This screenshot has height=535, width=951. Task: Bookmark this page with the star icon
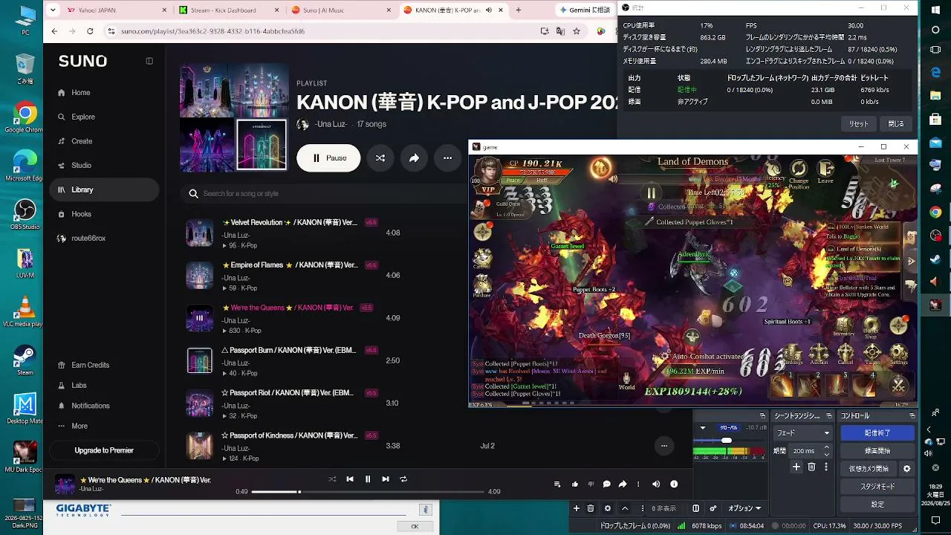[x=577, y=31]
